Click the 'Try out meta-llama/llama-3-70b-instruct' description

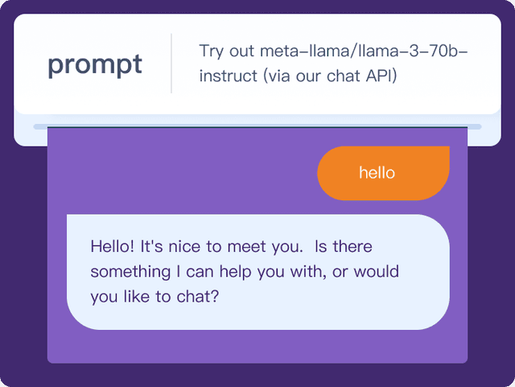pos(333,64)
